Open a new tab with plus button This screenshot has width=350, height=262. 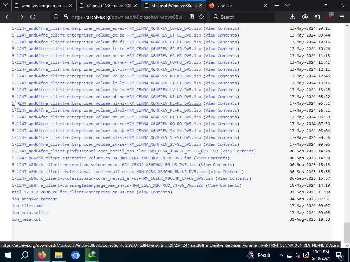(277, 6)
